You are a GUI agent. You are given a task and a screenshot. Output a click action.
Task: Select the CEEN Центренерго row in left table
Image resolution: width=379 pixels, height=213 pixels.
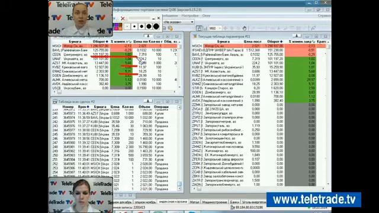tap(114, 54)
